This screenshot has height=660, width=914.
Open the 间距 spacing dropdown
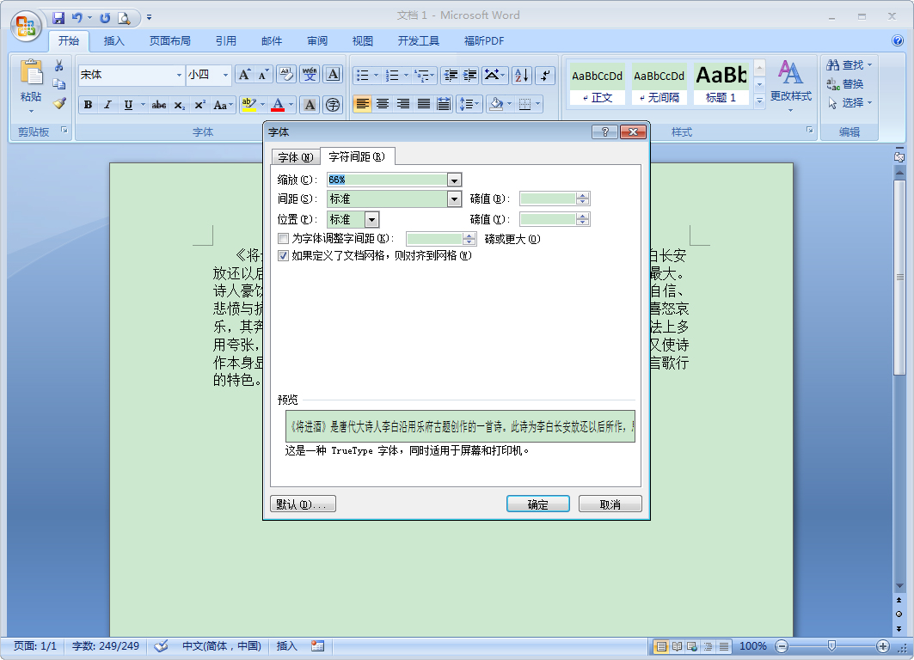(453, 199)
